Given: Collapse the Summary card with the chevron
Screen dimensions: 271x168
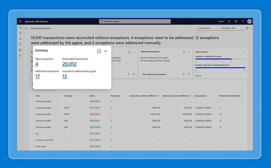Looking at the screenshot, I should 106,51.
